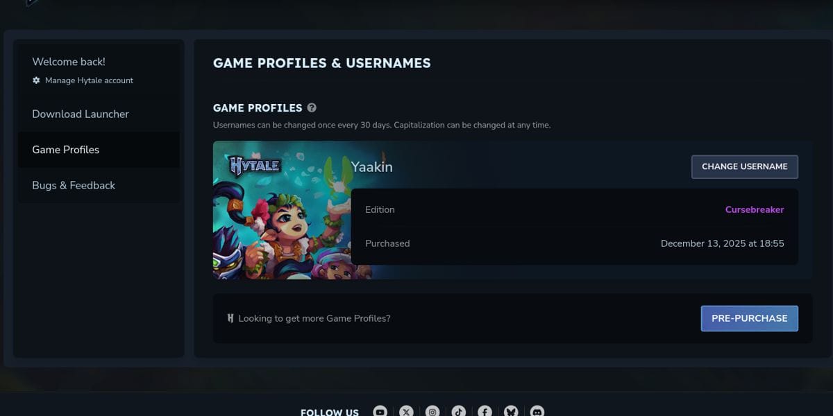This screenshot has height=416, width=833.
Task: Open the Bluesky butterfly social link
Action: 511,412
